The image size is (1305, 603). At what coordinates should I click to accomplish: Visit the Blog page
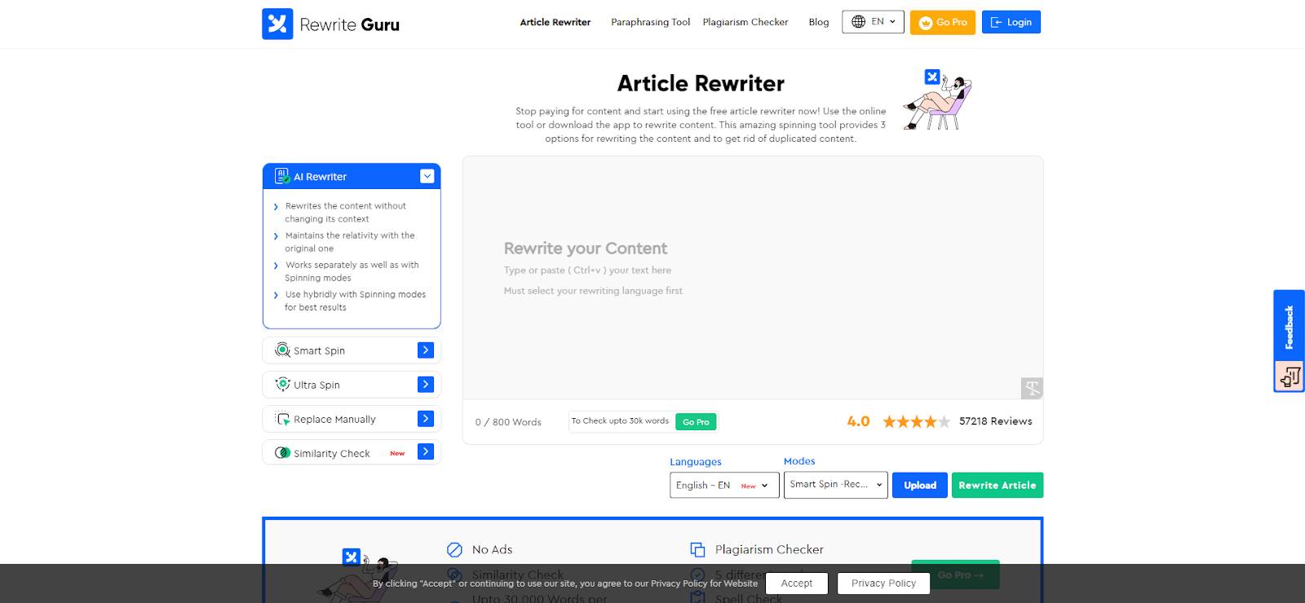(x=819, y=22)
